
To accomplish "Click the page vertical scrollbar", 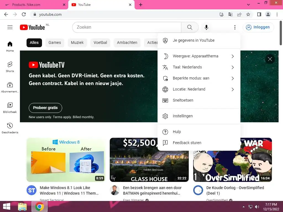I will tap(281, 33).
